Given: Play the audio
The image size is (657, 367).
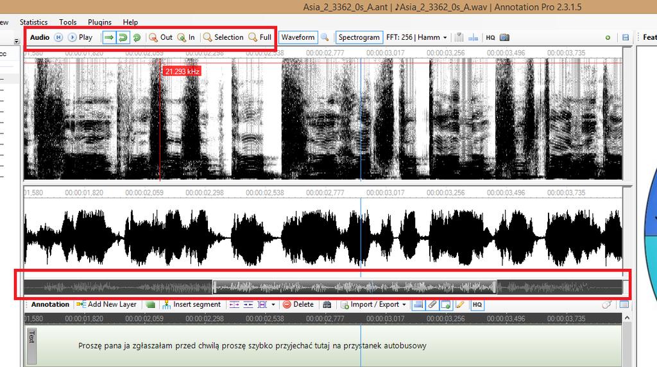Looking at the screenshot, I should click(80, 37).
